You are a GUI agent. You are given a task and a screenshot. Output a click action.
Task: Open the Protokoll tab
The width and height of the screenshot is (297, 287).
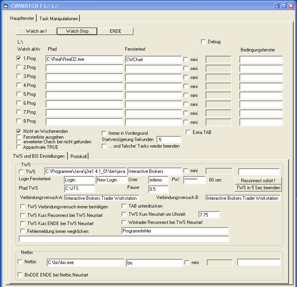[x=78, y=156]
